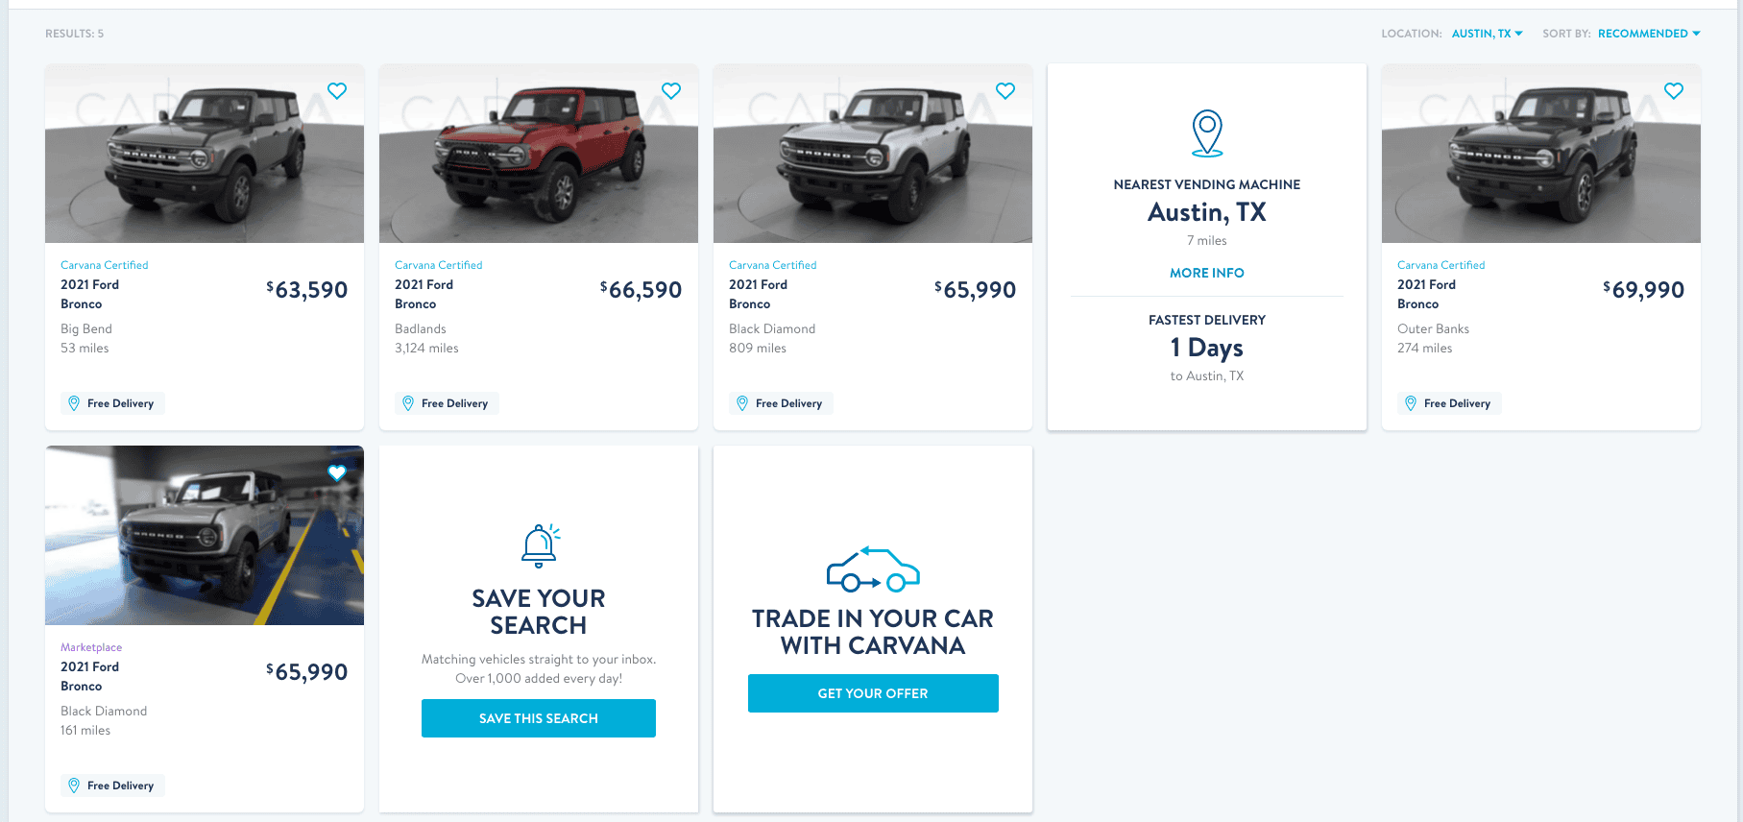1743x822 pixels.
Task: Click heart icon on the 809-mile Black Diamond Bronco
Action: 1005,90
